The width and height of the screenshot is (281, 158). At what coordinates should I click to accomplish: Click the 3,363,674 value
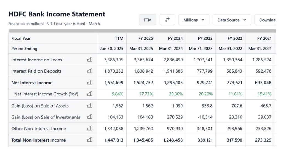[143, 60]
